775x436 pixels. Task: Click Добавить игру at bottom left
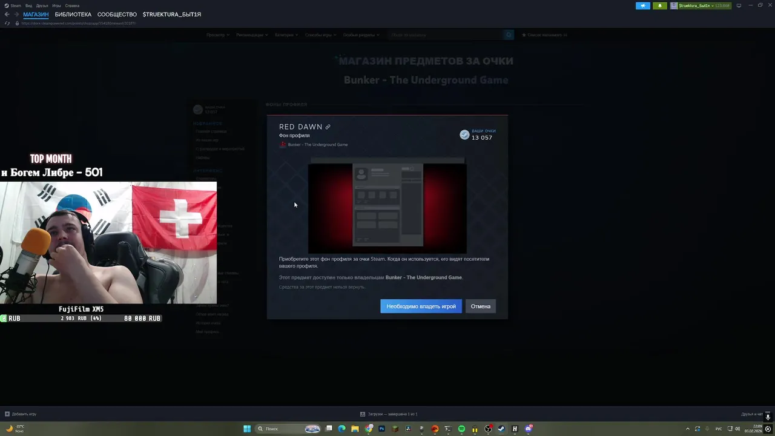point(24,414)
